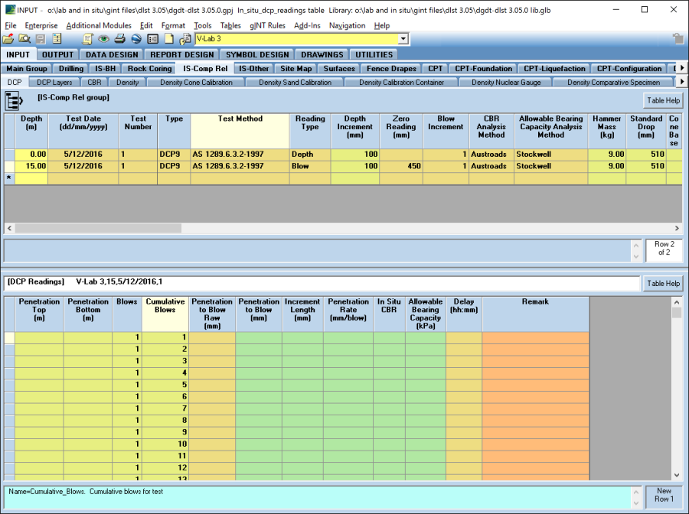Open the gINT Rules menu

click(267, 25)
